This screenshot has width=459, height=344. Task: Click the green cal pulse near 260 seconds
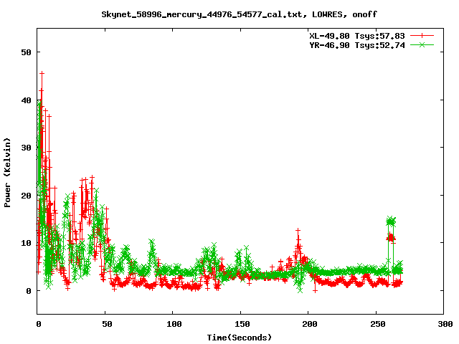click(x=391, y=221)
